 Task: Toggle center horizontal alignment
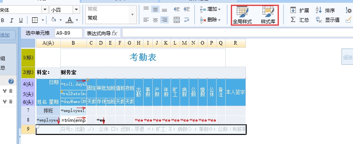155,20
